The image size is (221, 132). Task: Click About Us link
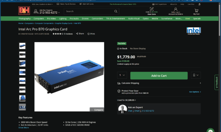pyautogui.click(x=173, y=4)
